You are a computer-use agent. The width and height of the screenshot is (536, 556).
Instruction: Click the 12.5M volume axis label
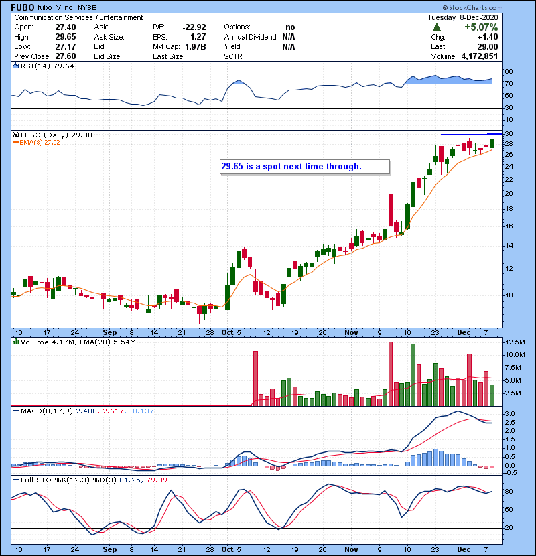515,342
